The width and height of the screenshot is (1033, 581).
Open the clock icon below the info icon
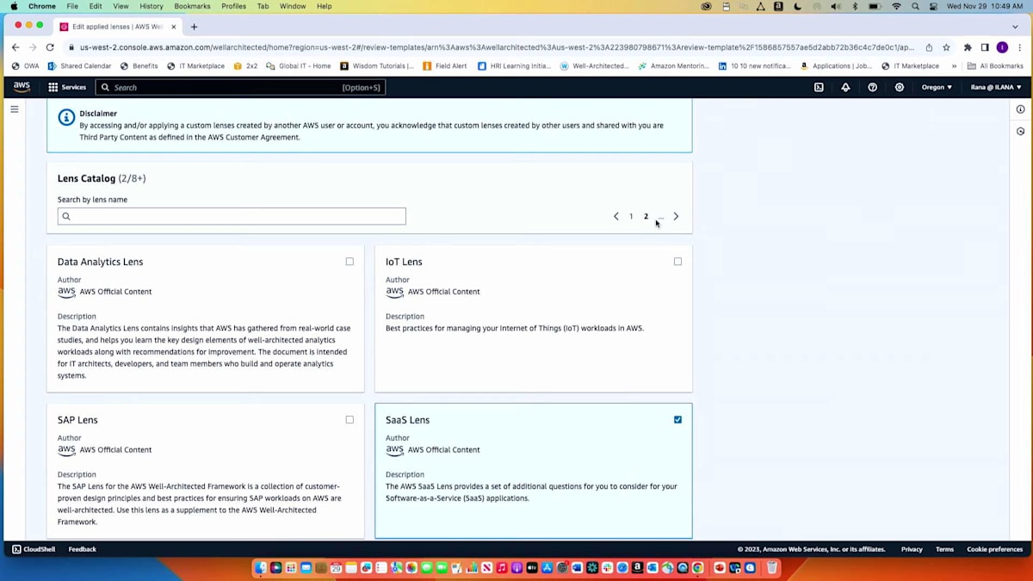click(1020, 132)
